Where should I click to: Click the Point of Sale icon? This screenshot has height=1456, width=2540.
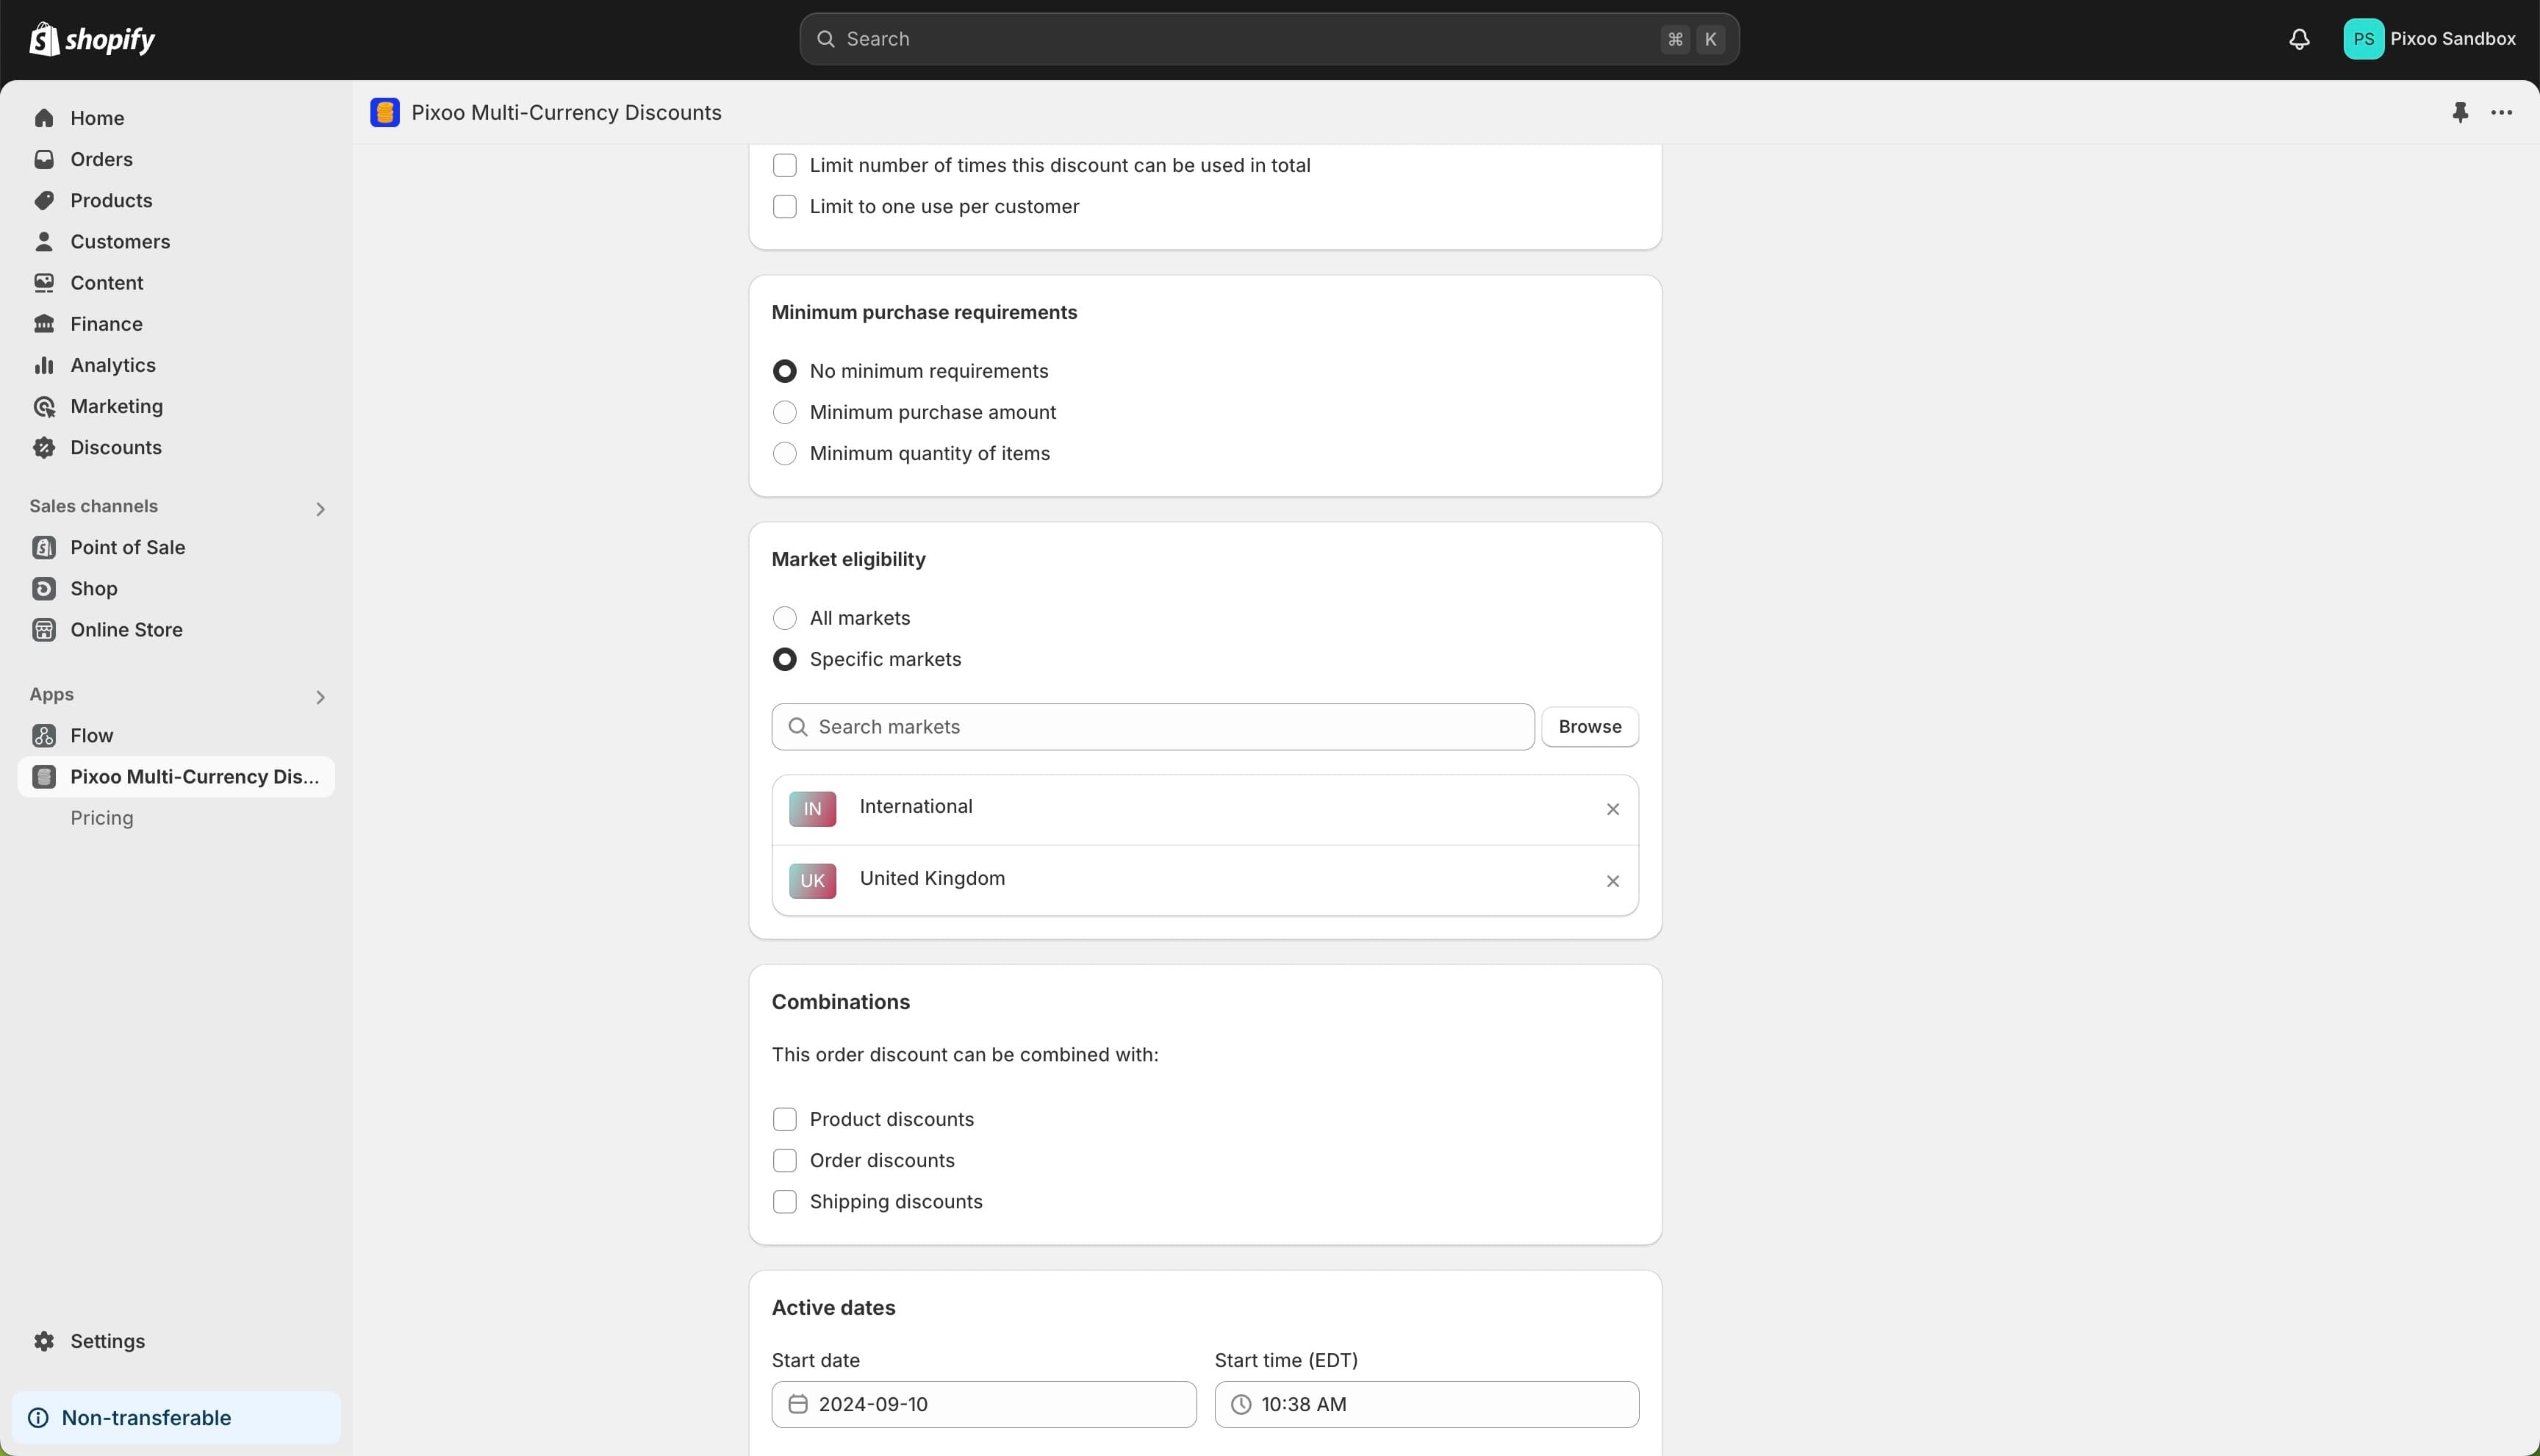[44, 547]
